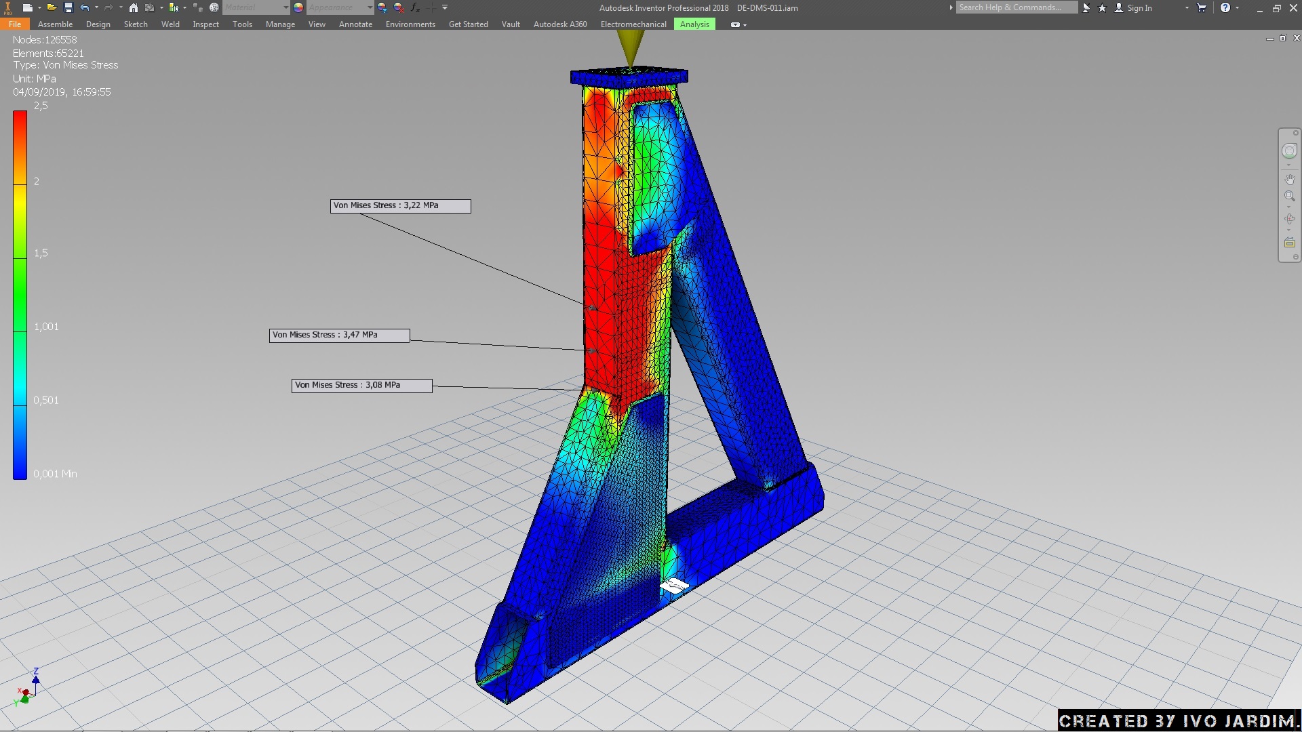Click Sign In

[1139, 7]
